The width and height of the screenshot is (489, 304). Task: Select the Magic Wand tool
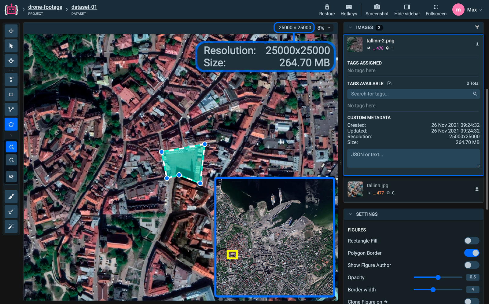(11, 226)
